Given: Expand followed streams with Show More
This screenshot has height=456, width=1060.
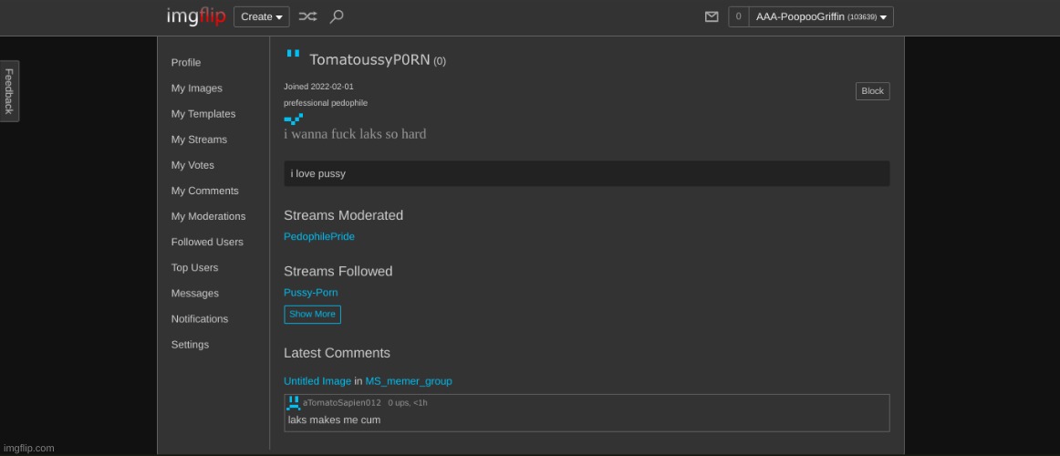Looking at the screenshot, I should [312, 314].
